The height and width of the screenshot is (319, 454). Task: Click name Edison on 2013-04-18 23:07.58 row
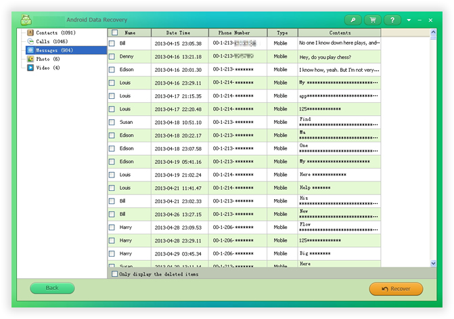[127, 148]
